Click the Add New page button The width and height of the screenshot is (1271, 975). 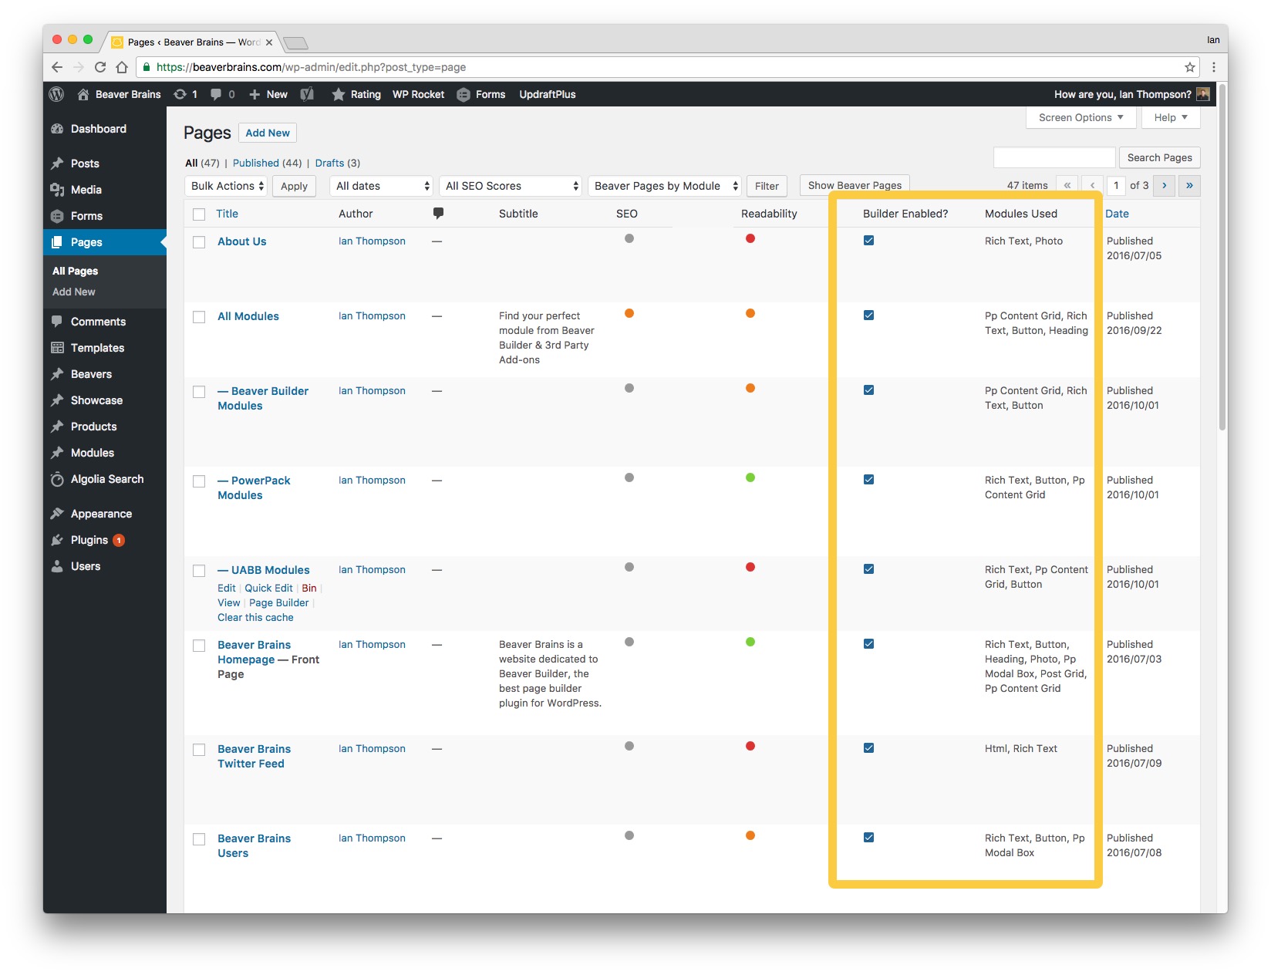tap(268, 133)
